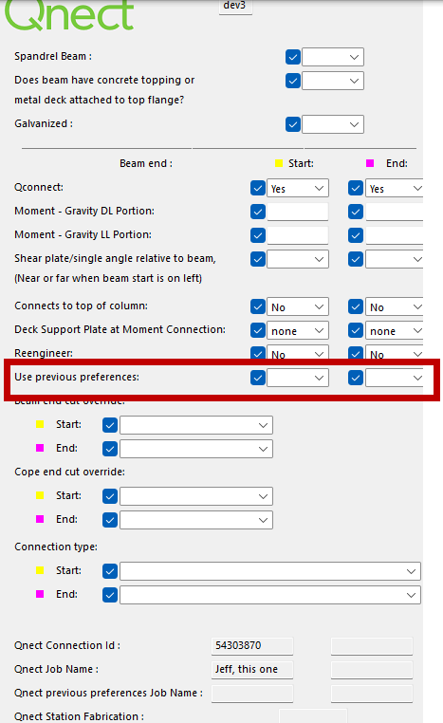443x723 pixels.
Task: Click Moment Gravity LL Portion End field
Action: (x=395, y=235)
